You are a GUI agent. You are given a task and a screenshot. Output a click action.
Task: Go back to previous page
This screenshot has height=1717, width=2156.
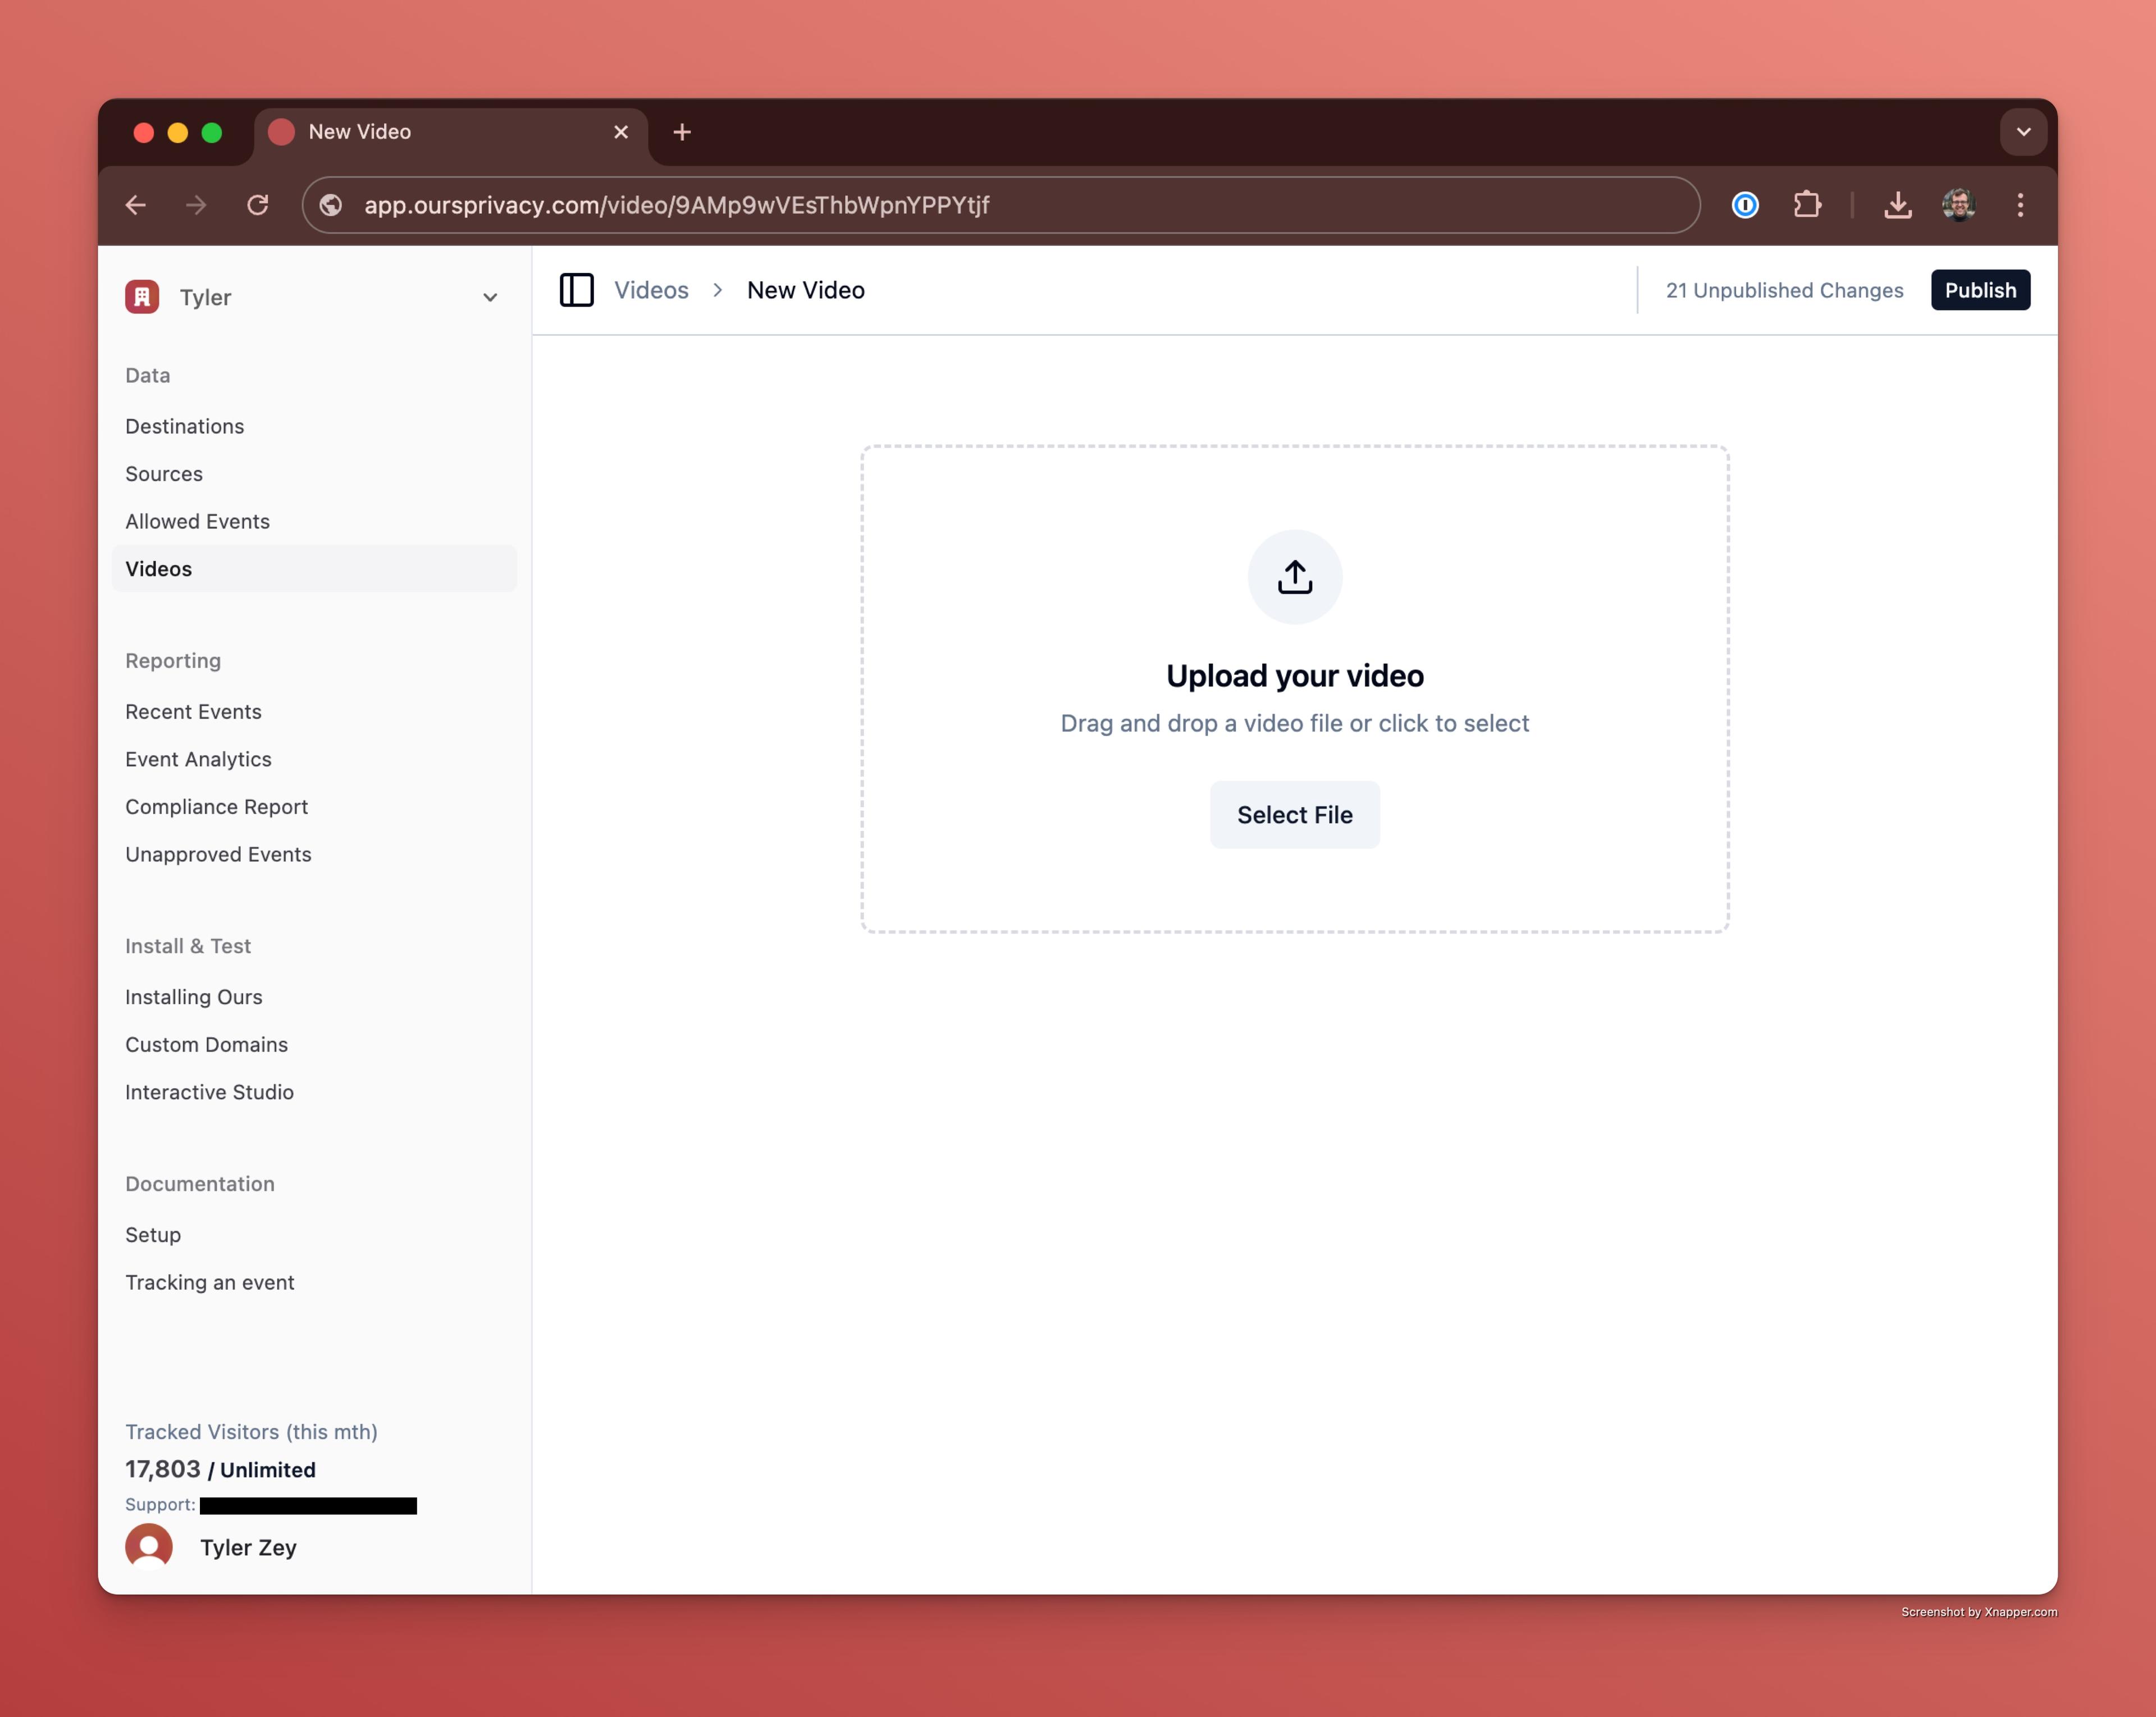136,205
